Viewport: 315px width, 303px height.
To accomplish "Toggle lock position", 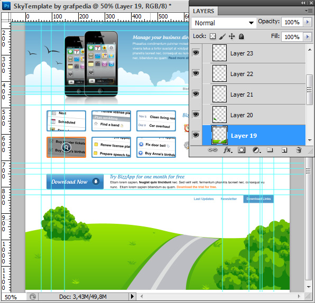I will coord(232,36).
